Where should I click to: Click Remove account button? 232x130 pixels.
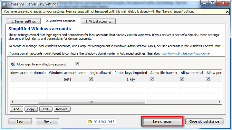[x=62, y=109]
